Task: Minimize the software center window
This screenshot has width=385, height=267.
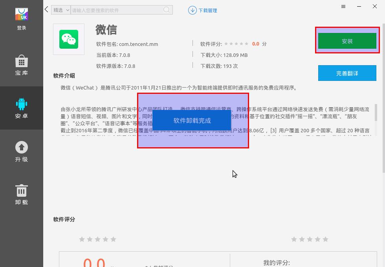Action: click(359, 7)
